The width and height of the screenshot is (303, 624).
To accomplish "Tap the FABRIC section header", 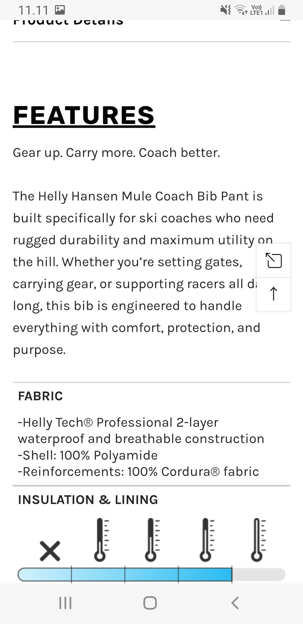I will pyautogui.click(x=40, y=396).
